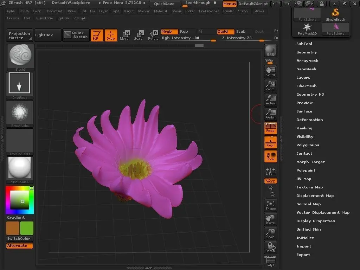Expand the ArrayMesh section

[307, 60]
